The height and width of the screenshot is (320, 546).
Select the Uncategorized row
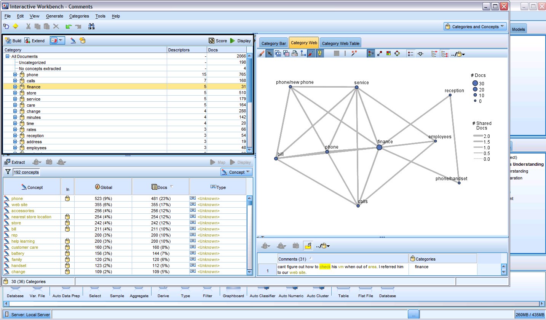[125, 62]
